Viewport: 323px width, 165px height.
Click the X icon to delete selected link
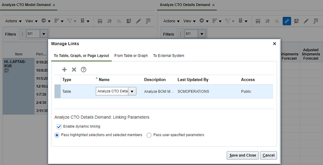(74, 70)
